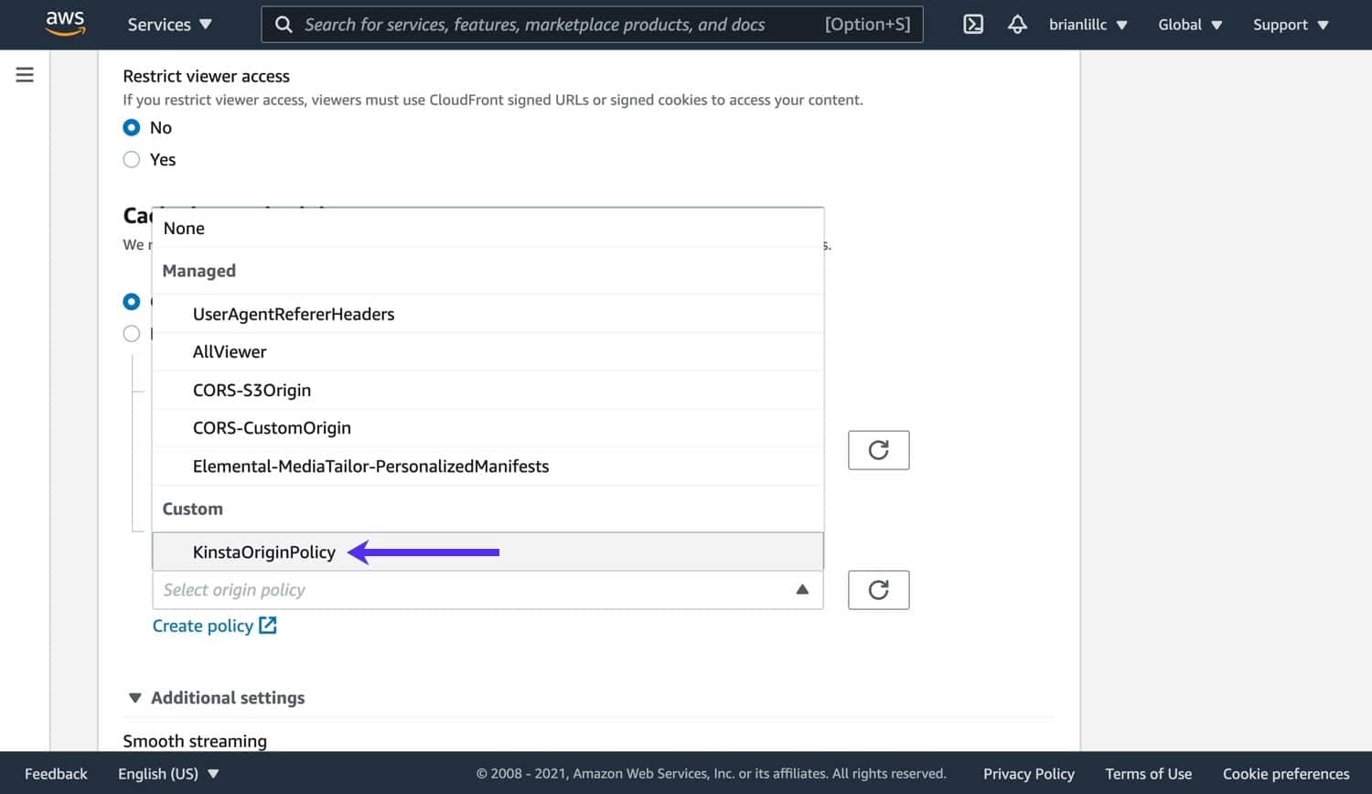Open Create policy in a new tab icon
The height and width of the screenshot is (794, 1372).
click(267, 625)
